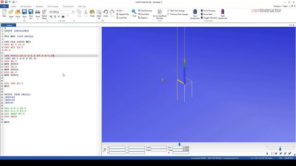The height and width of the screenshot is (166, 296).
Task: Go to Previous bookmark
Action: click(x=208, y=11)
